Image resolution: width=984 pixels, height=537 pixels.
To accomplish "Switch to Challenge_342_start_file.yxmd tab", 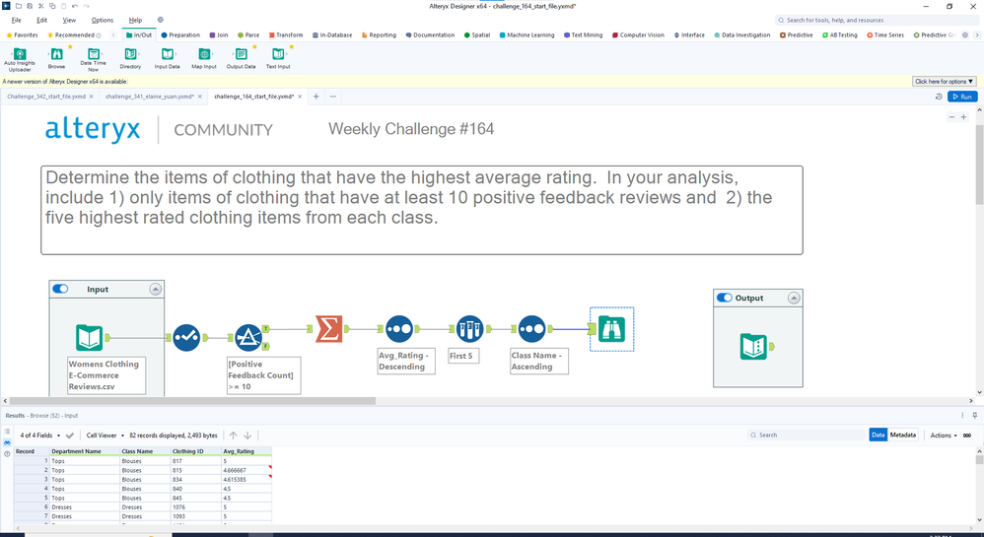I will point(45,97).
